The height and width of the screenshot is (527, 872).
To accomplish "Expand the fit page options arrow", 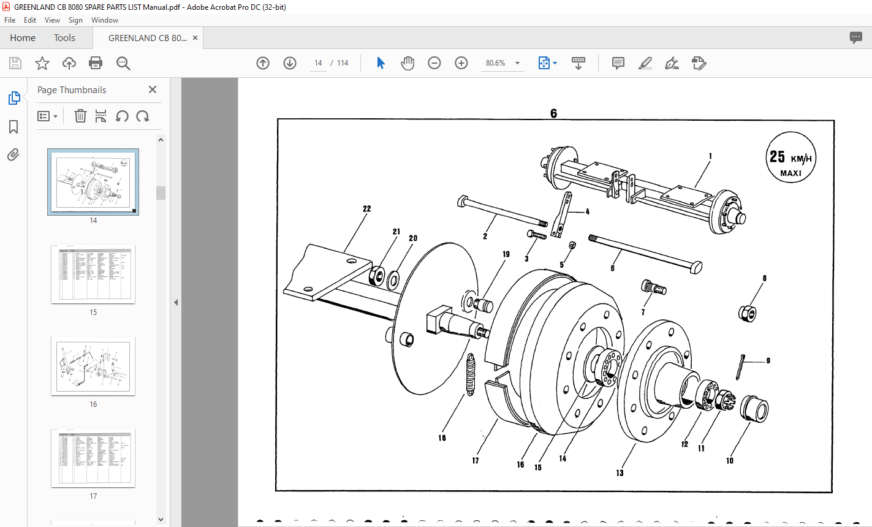I will [x=555, y=63].
